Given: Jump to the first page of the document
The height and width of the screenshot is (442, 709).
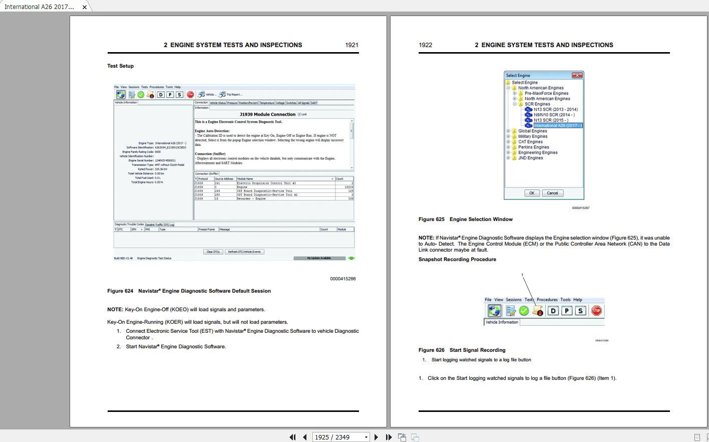Looking at the screenshot, I should [x=293, y=437].
